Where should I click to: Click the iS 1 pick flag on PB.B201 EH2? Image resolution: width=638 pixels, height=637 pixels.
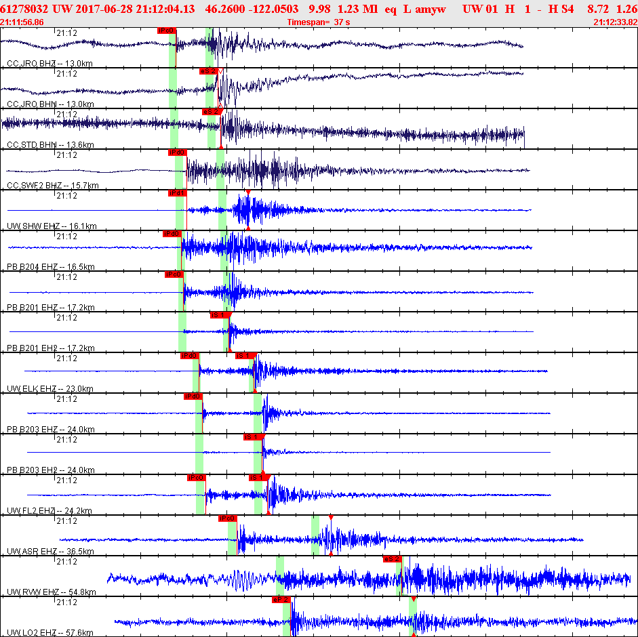(220, 315)
